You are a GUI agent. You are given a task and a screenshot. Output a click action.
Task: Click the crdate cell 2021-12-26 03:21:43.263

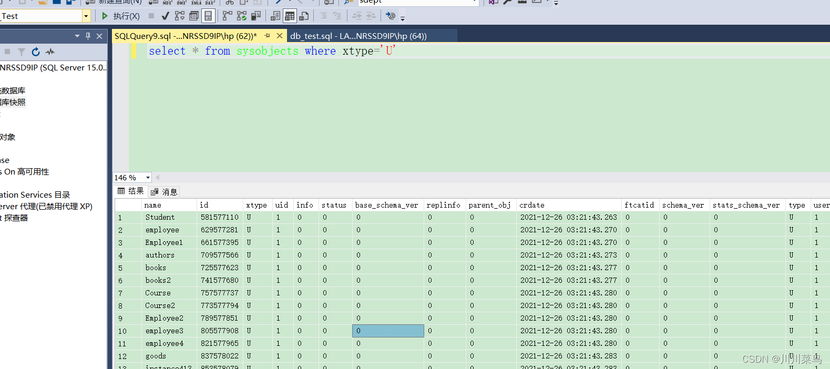[x=569, y=217]
